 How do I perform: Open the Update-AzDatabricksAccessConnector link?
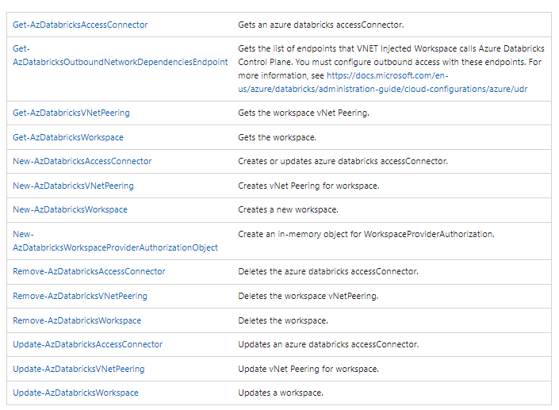coord(88,344)
